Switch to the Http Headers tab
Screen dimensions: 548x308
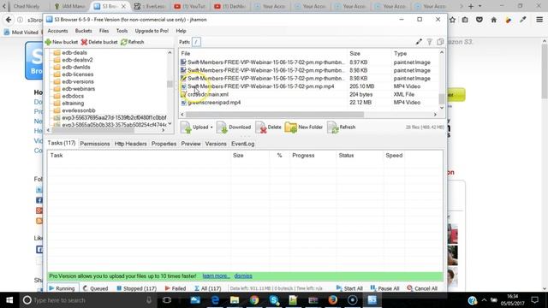(x=131, y=144)
